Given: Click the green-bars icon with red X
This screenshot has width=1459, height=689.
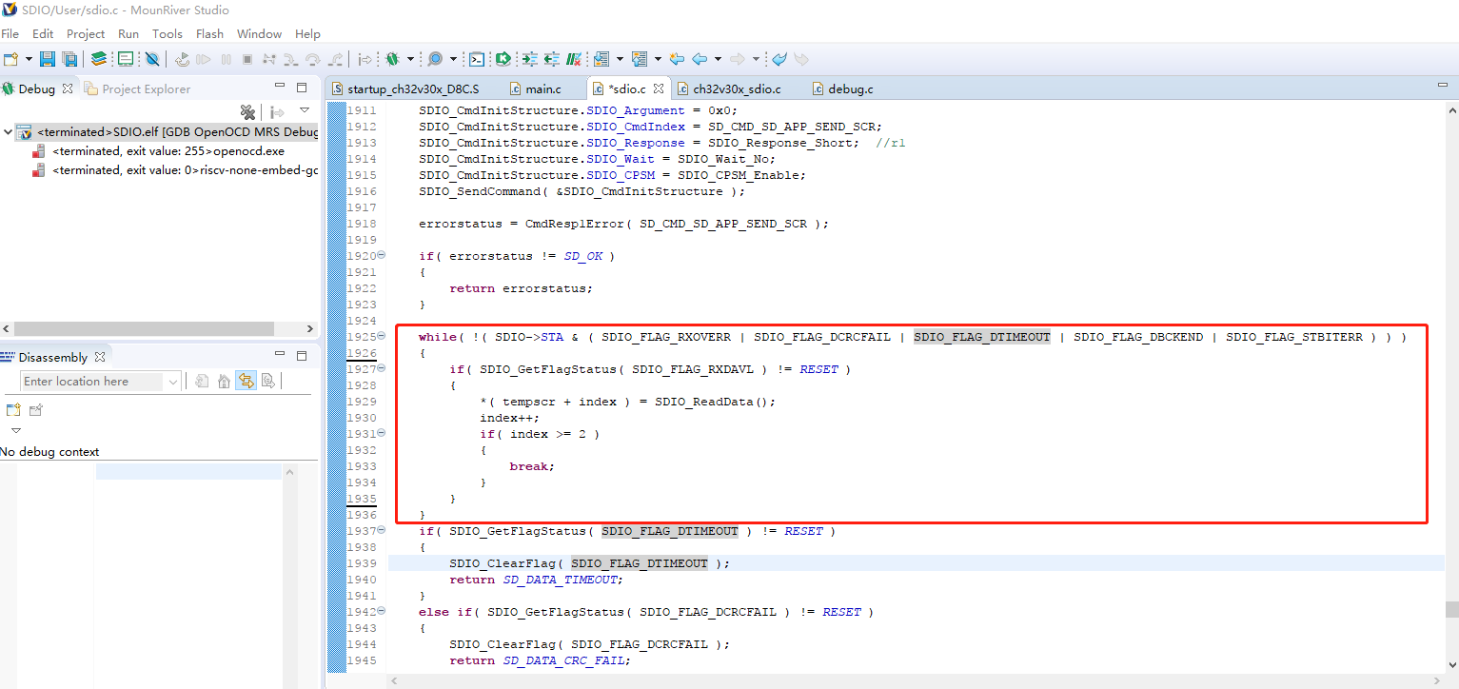Looking at the screenshot, I should (574, 59).
